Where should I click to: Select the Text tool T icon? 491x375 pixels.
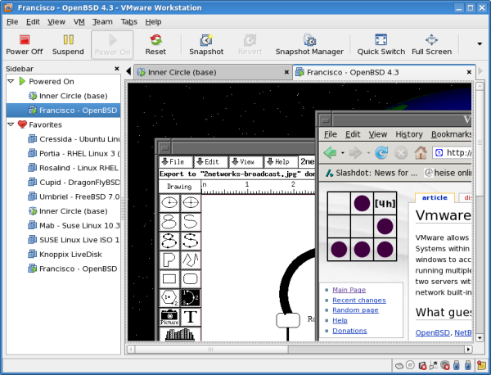(x=190, y=317)
